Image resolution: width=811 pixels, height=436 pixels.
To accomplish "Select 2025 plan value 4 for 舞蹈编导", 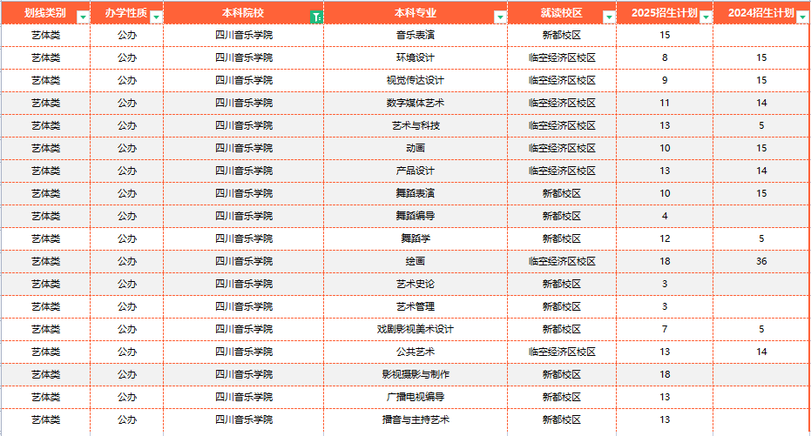I will pos(665,217).
